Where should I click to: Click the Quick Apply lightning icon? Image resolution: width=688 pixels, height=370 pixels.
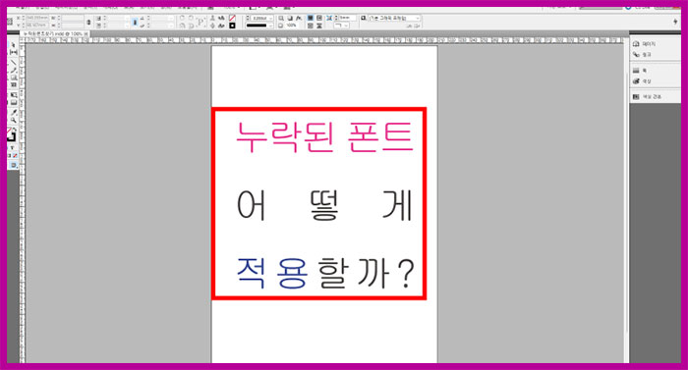(675, 21)
